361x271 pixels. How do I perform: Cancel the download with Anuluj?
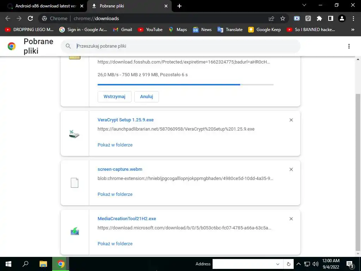pos(146,97)
